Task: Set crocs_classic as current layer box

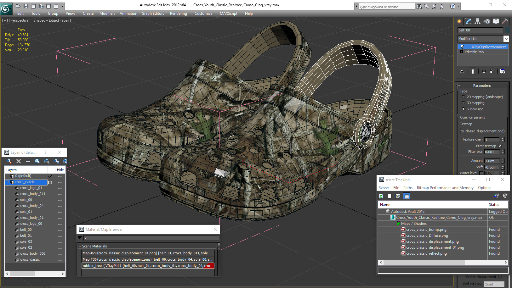Action: (x=50, y=182)
